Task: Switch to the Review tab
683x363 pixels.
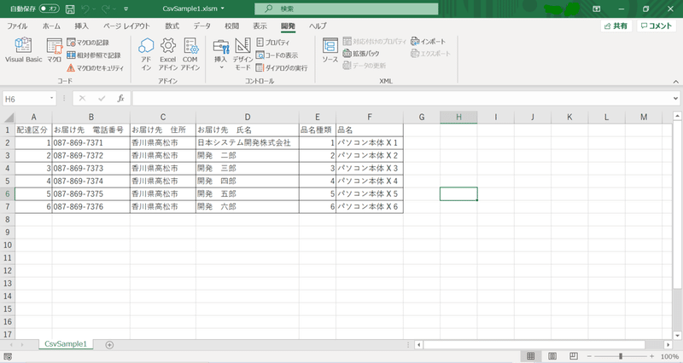Action: click(231, 26)
